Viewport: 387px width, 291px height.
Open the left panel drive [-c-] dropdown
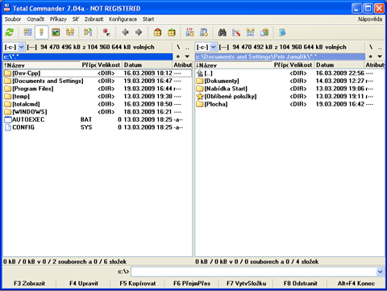coord(22,48)
